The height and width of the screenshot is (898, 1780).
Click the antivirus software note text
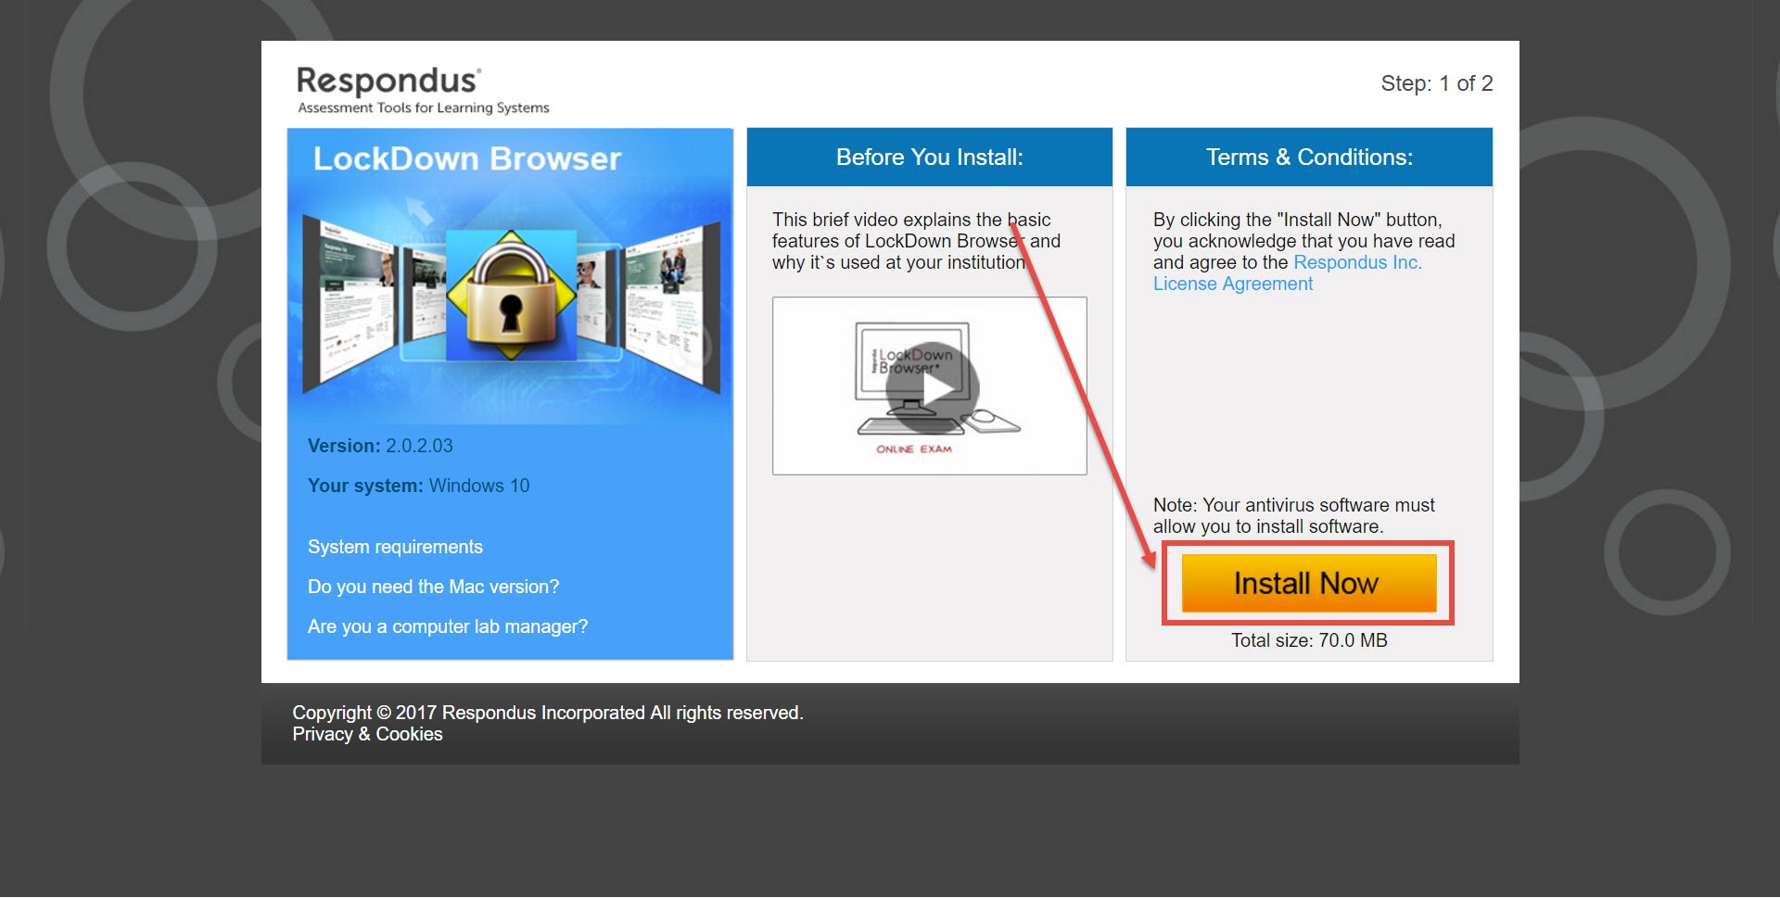pos(1293,516)
